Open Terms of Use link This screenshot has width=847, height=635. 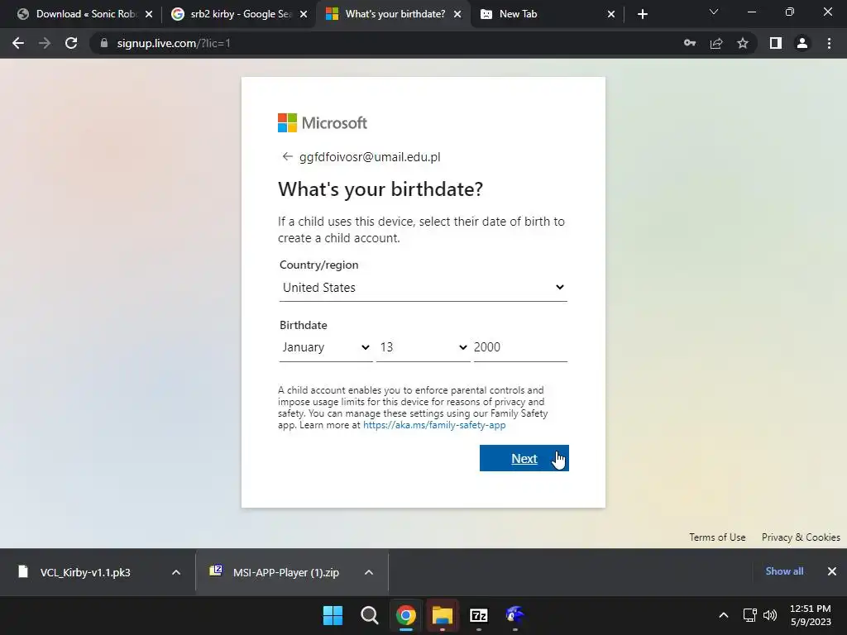(717, 537)
